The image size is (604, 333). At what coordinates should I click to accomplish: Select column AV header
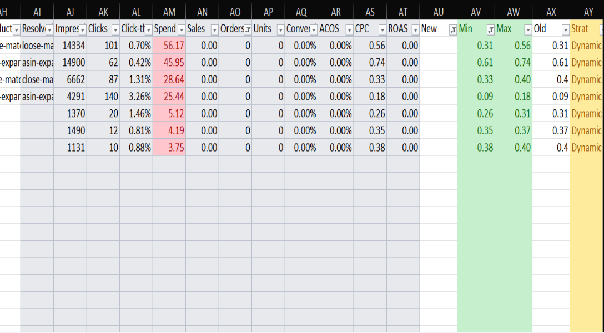point(476,12)
